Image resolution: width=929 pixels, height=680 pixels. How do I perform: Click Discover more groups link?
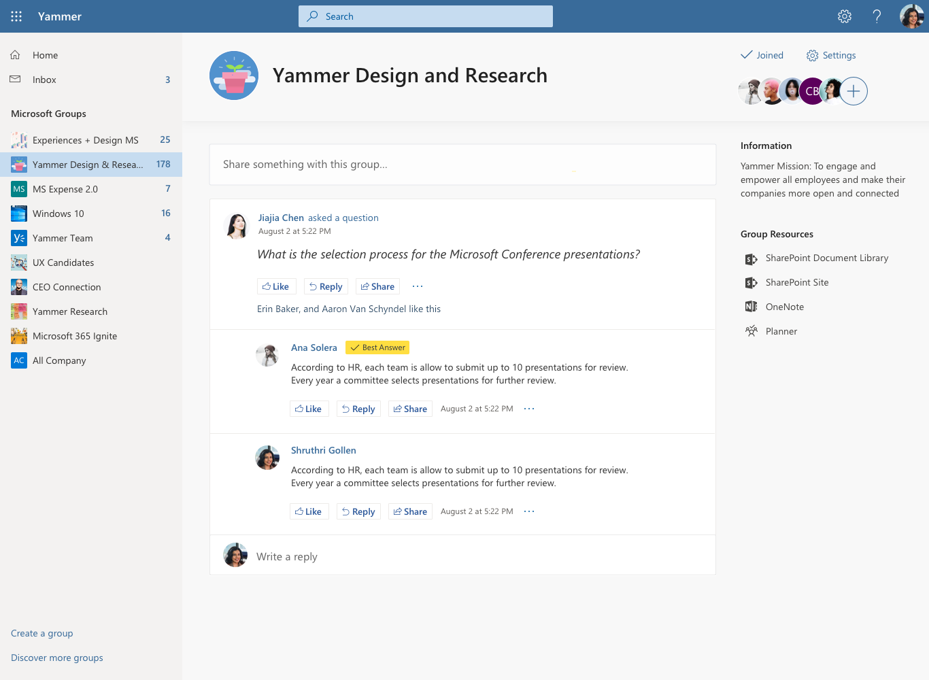(57, 658)
